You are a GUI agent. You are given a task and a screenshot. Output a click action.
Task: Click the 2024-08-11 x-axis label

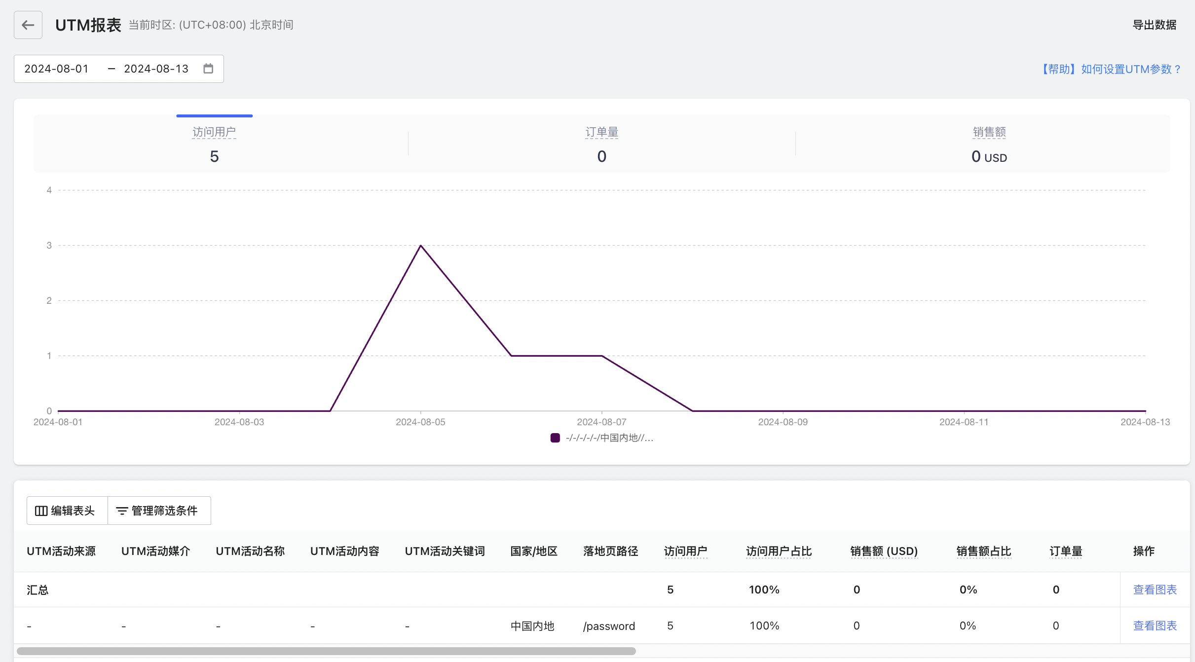964,422
